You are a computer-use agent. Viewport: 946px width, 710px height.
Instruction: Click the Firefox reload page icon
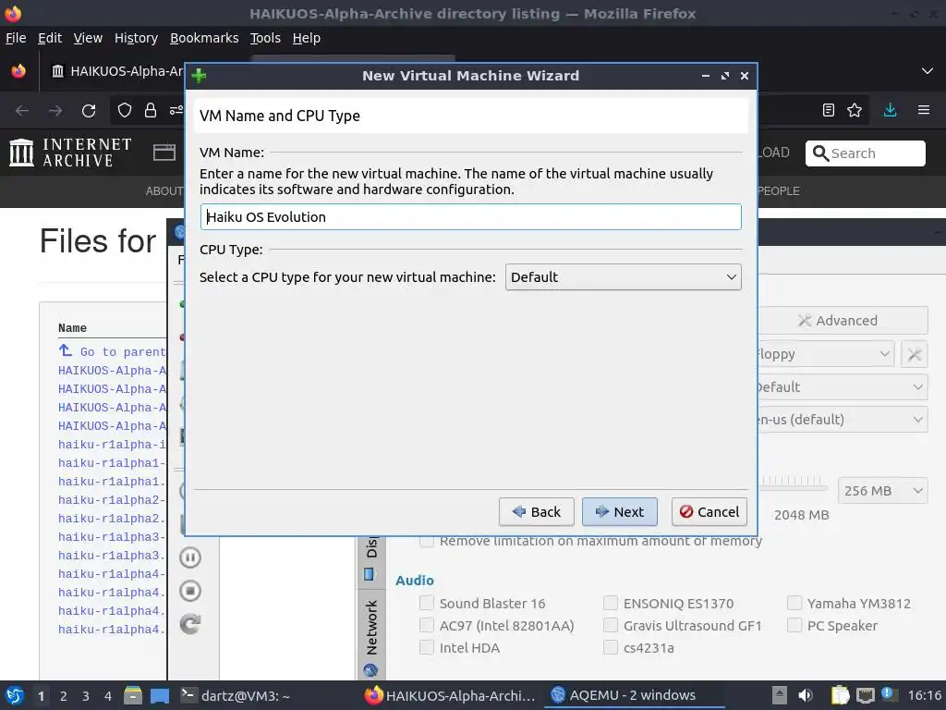point(89,111)
